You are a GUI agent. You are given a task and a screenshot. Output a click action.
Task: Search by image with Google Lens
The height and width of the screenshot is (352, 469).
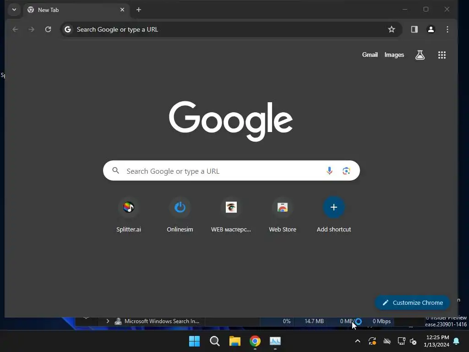[x=346, y=170]
